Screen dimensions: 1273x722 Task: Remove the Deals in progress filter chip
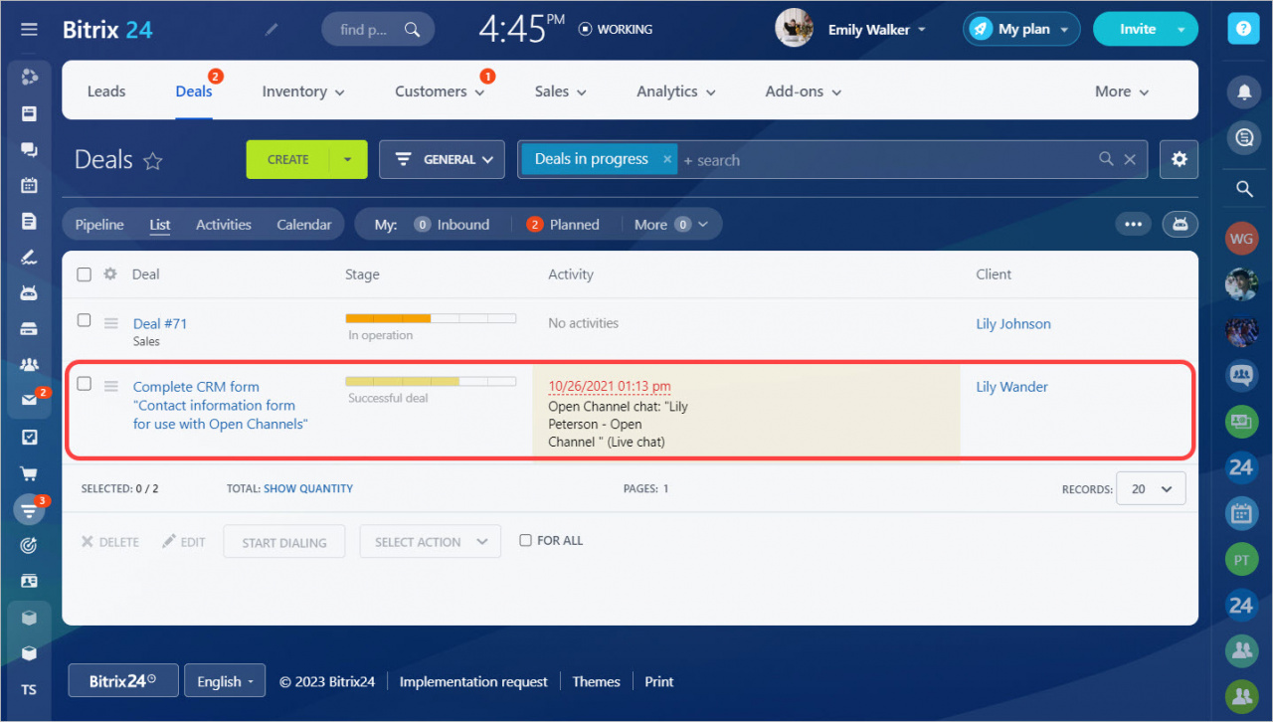667,159
